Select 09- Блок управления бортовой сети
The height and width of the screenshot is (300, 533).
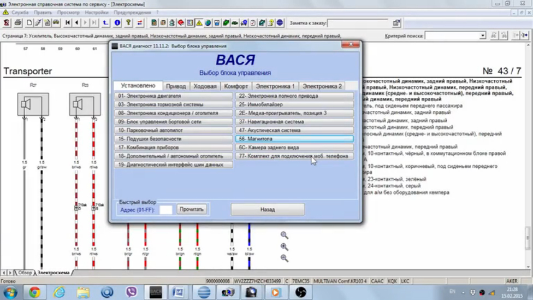(174, 121)
